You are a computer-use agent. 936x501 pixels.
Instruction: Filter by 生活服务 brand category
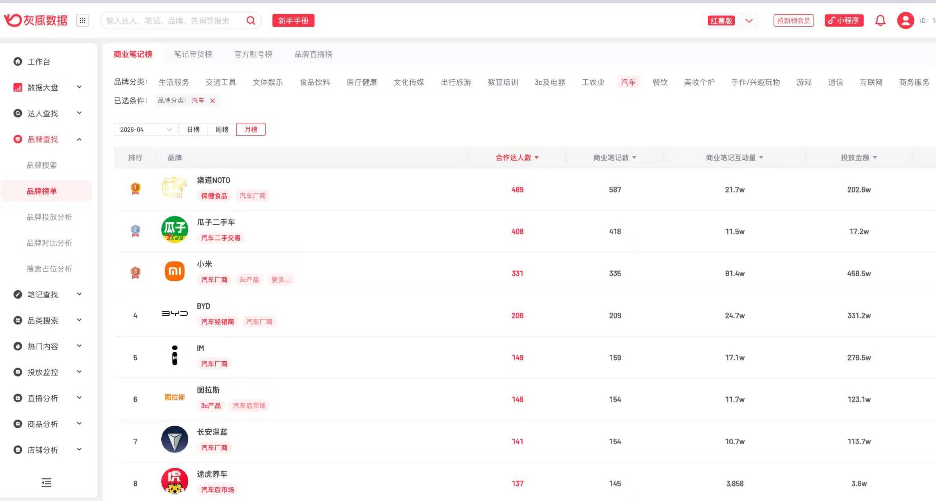coord(174,82)
